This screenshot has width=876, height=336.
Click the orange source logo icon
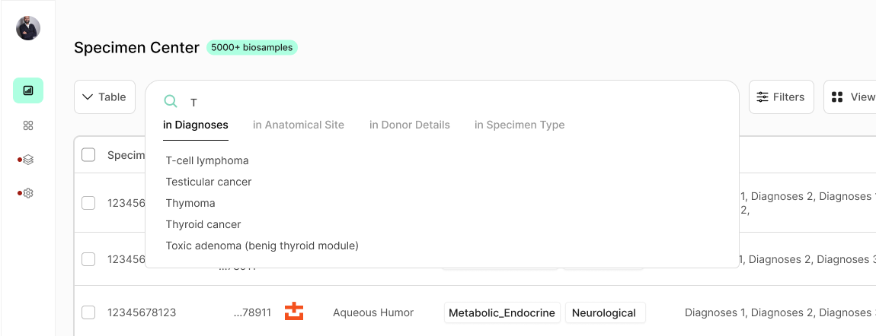pyautogui.click(x=294, y=312)
